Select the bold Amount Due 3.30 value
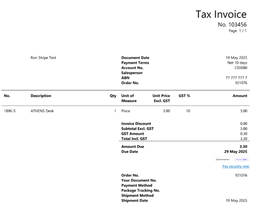 pos(243,147)
